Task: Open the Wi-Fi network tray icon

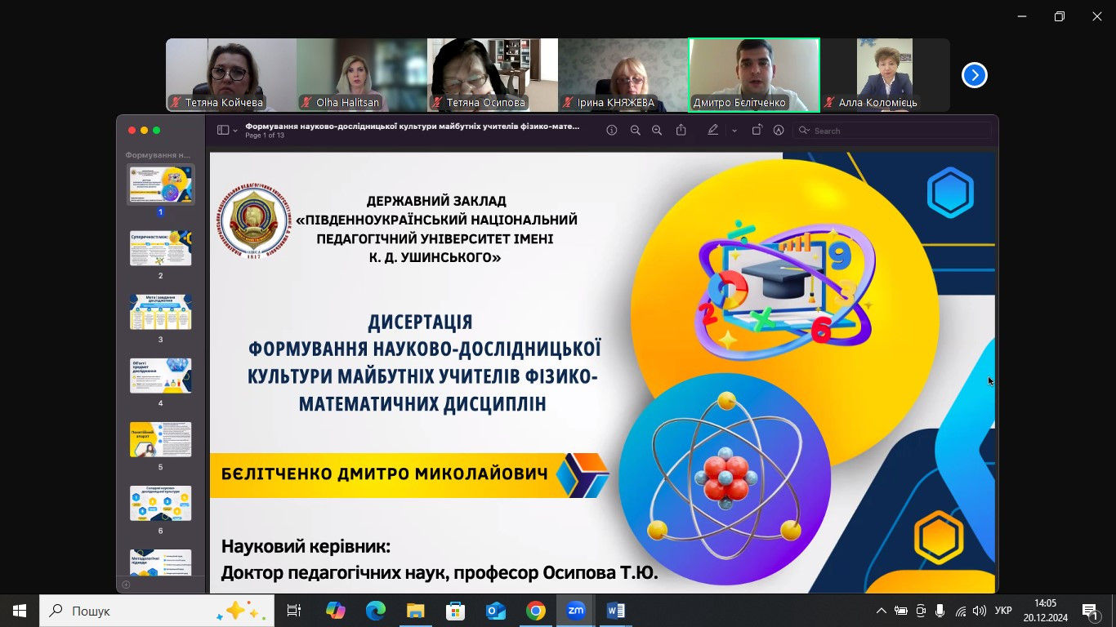Action: [961, 611]
